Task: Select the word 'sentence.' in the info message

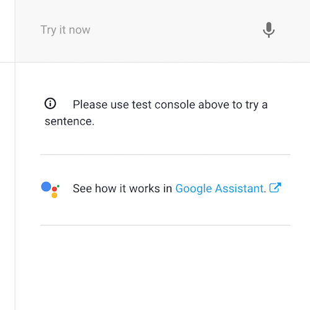Action: (69, 122)
